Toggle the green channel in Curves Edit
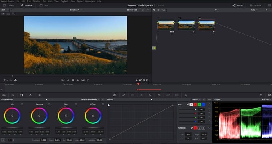 click(199, 104)
